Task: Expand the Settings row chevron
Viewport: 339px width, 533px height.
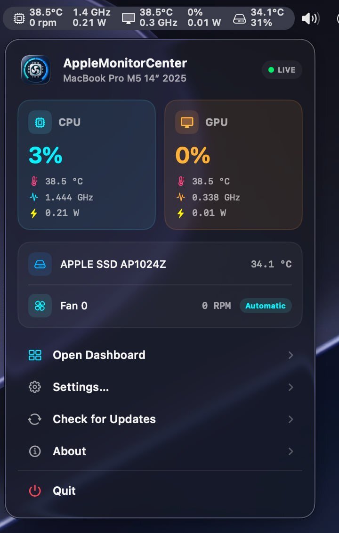Action: coord(291,387)
